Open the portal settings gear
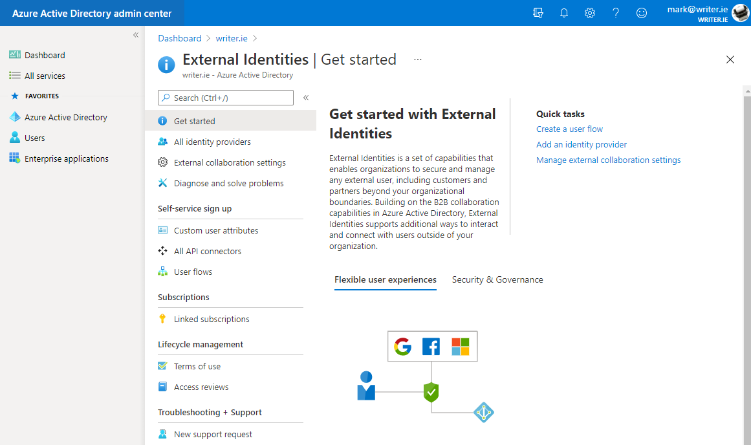 tap(589, 13)
